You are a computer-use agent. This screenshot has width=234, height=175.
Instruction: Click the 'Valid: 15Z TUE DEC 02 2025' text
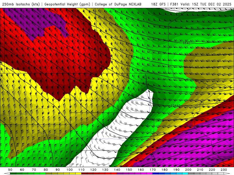(x=206, y=4)
